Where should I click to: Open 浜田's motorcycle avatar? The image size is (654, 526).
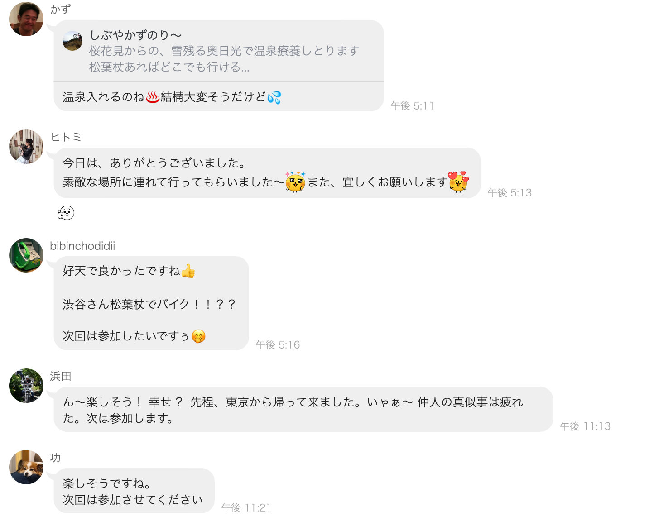(26, 386)
